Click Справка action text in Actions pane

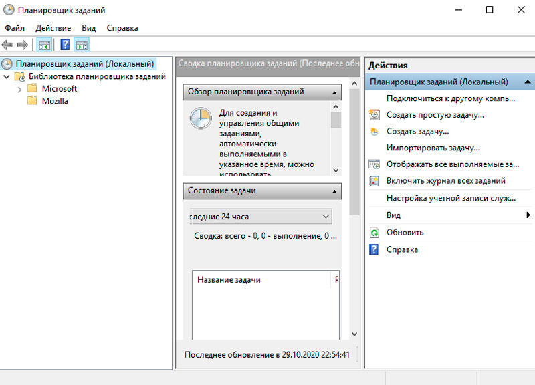(x=402, y=249)
